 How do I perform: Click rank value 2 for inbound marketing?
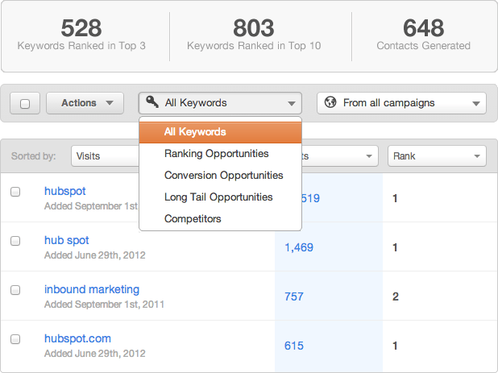(x=396, y=296)
